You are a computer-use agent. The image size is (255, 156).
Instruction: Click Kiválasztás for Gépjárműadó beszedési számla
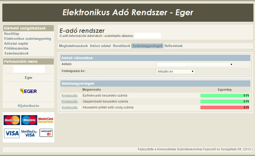coord(70,102)
